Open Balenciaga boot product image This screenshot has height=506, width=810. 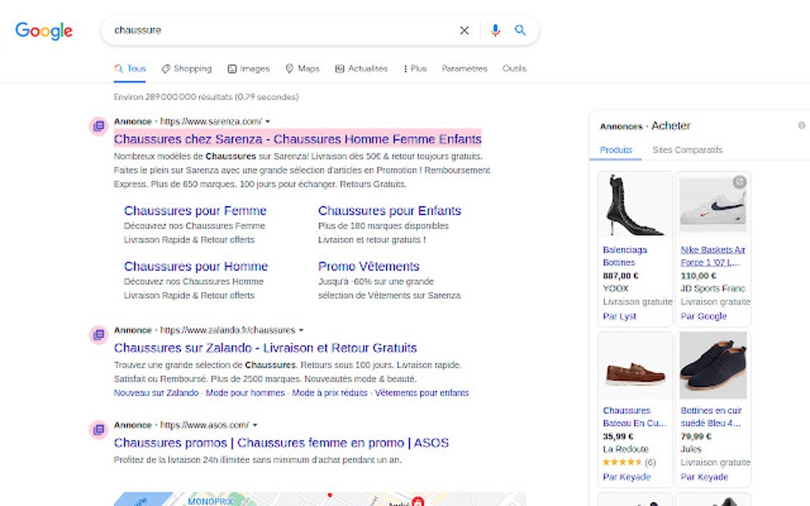pos(634,205)
